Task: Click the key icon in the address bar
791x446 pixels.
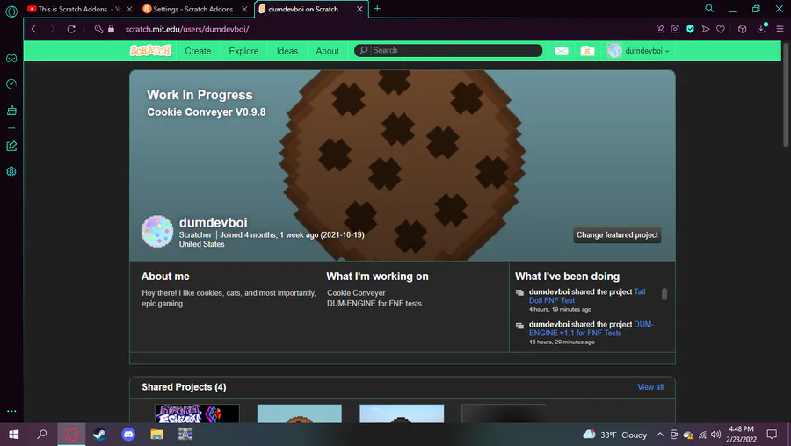Action: [98, 29]
